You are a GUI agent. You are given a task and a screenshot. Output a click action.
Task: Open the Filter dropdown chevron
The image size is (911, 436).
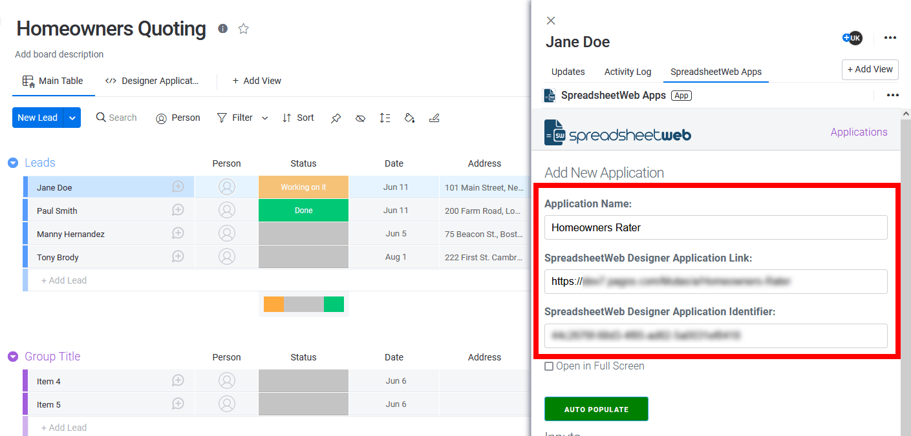click(264, 118)
